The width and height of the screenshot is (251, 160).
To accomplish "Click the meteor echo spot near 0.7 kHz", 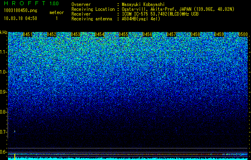I will click(15, 132).
